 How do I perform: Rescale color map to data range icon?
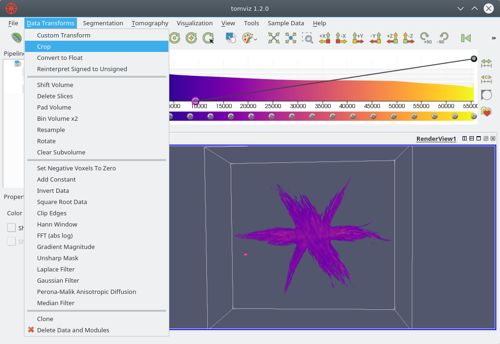486,63
